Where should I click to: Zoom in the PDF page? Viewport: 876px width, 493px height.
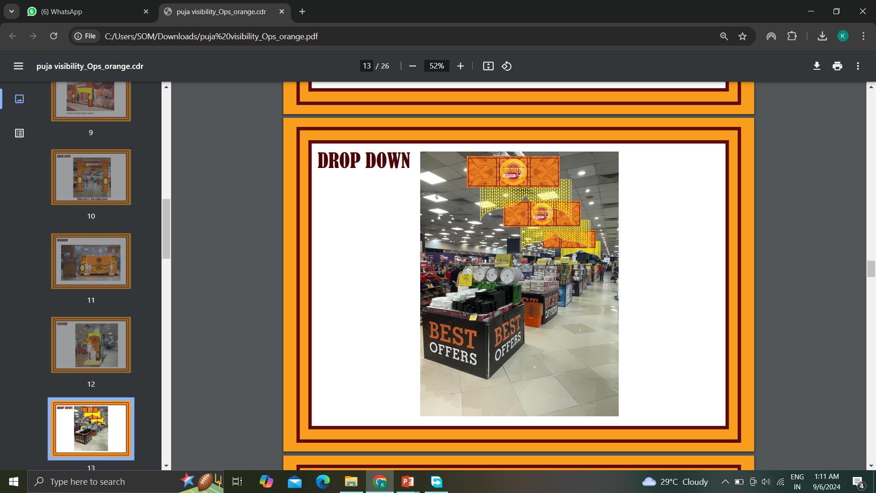coord(460,66)
